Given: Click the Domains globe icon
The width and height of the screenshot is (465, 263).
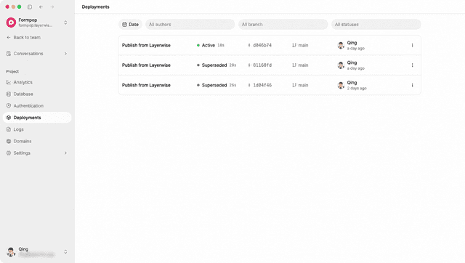Looking at the screenshot, I should 9,142.
